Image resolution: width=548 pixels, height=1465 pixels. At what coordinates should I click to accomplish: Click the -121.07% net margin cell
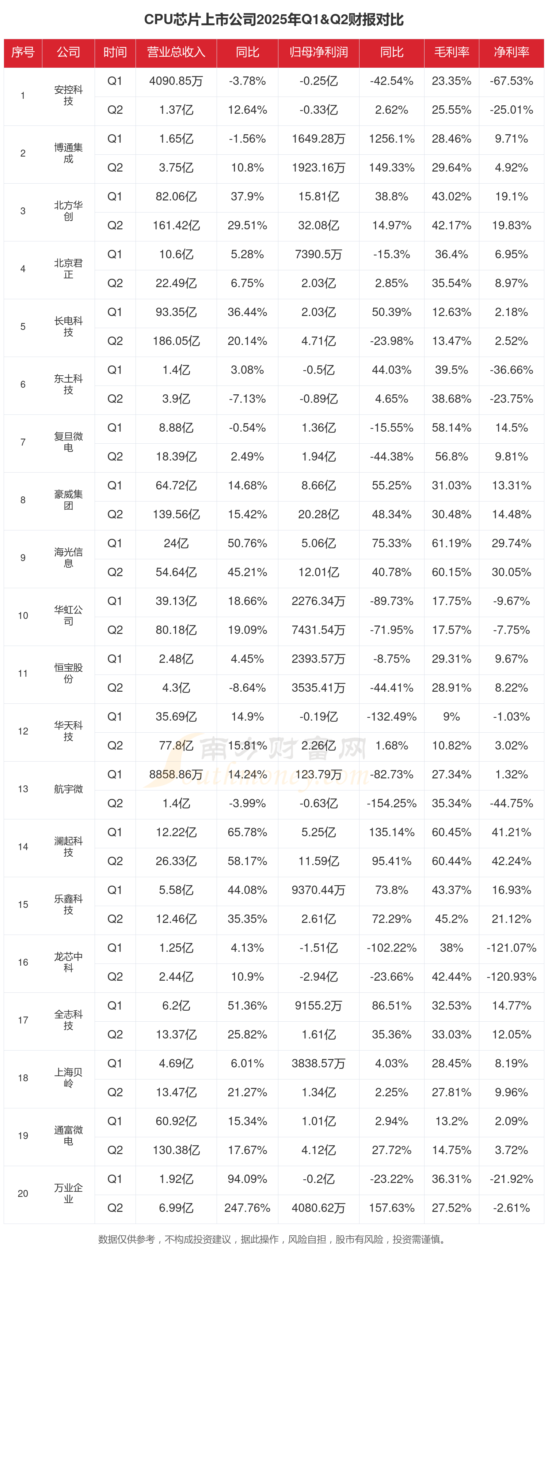pos(511,948)
